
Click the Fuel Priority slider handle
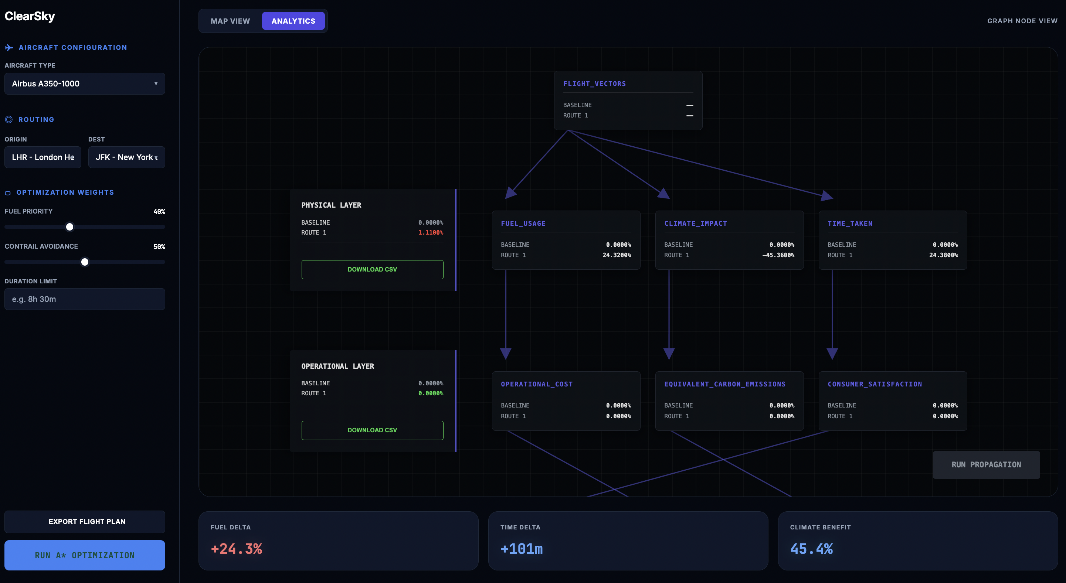[69, 227]
